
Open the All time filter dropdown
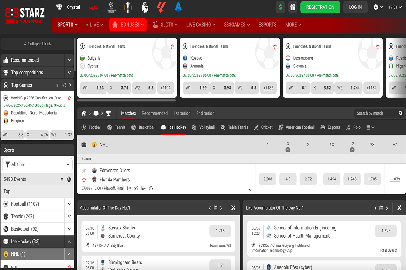click(x=38, y=165)
